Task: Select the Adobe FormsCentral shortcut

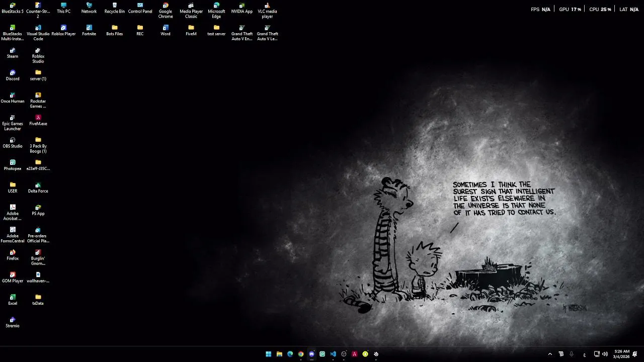Action: pos(13,235)
